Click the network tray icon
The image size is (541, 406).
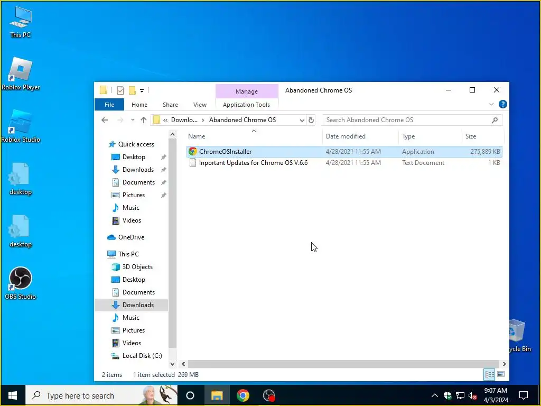pyautogui.click(x=460, y=395)
